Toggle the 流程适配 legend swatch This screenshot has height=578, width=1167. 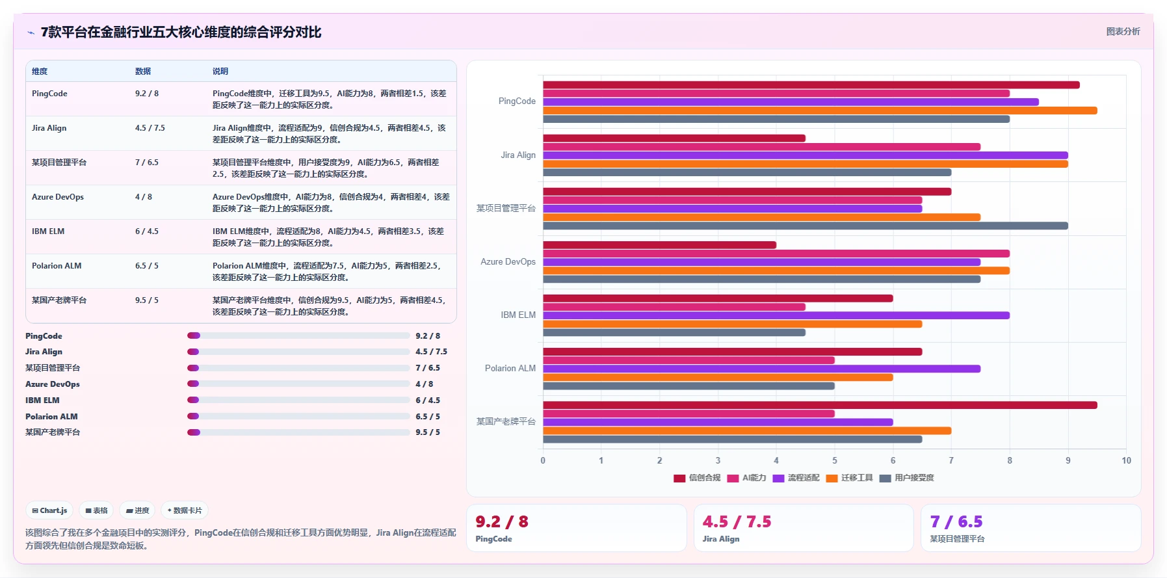click(778, 478)
